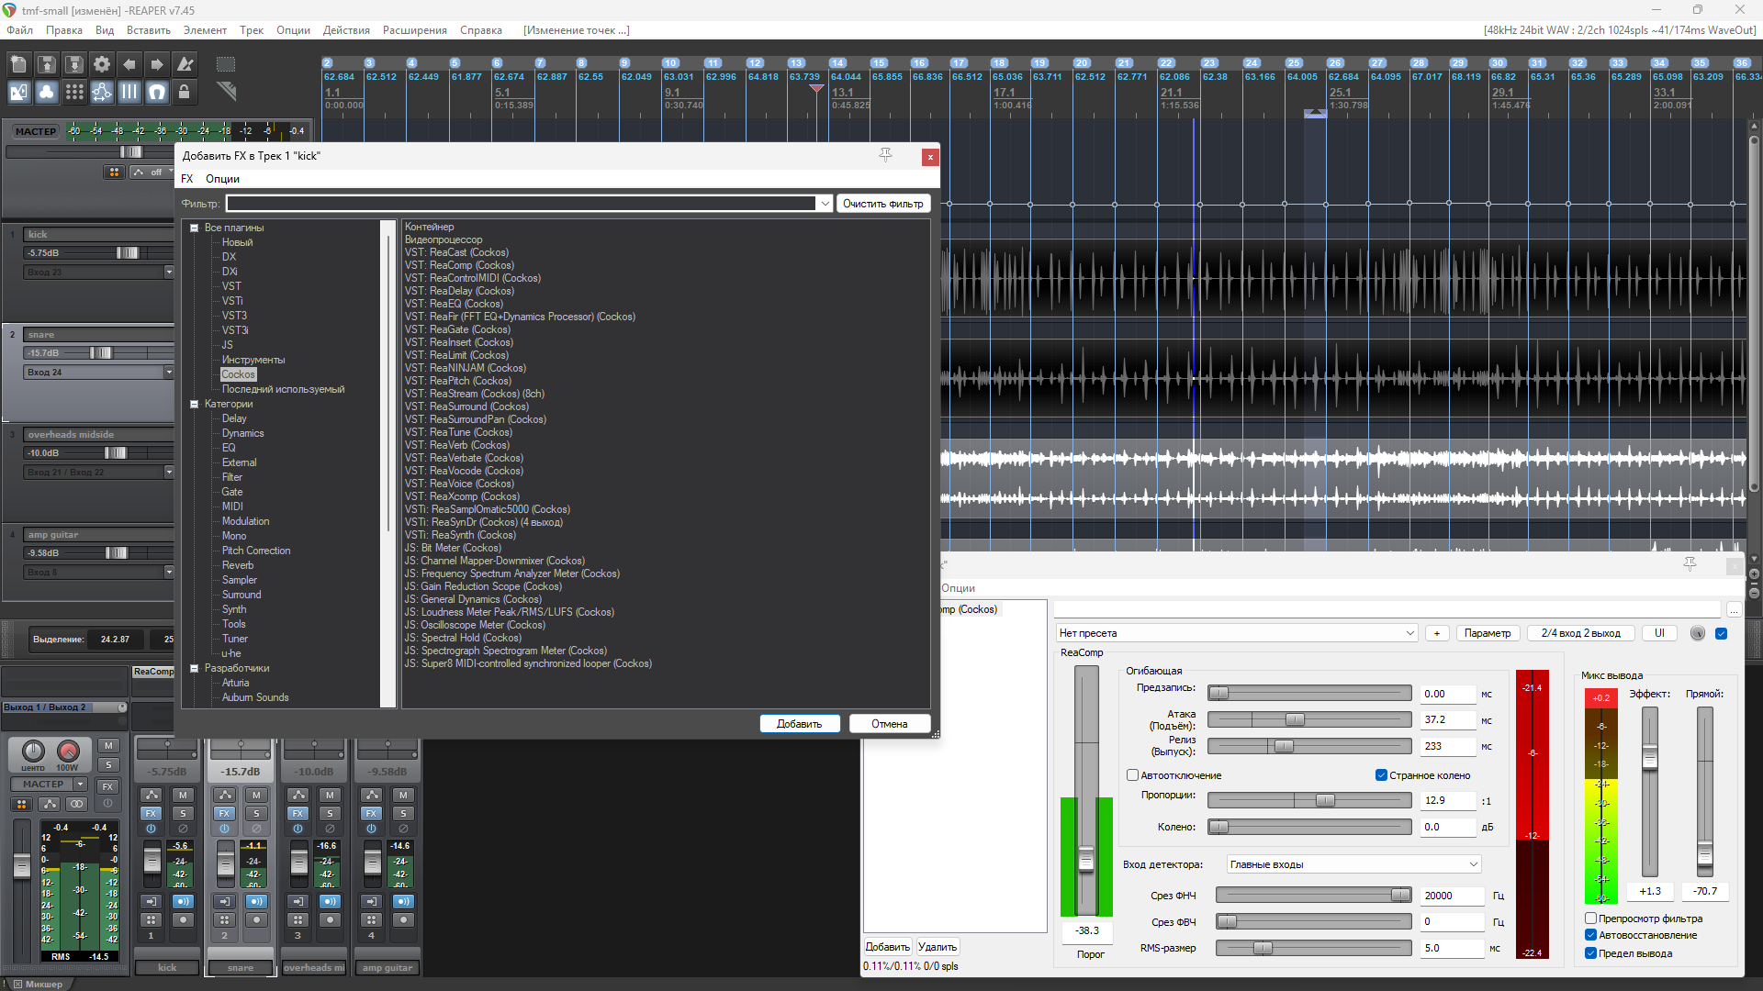
Task: Arm record on kick mixer strip
Action: [x=183, y=919]
